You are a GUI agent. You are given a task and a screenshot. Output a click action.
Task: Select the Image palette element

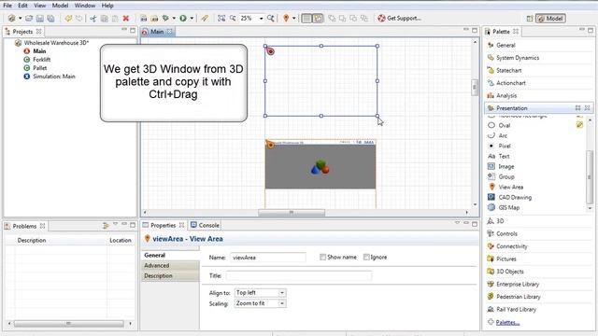[506, 166]
